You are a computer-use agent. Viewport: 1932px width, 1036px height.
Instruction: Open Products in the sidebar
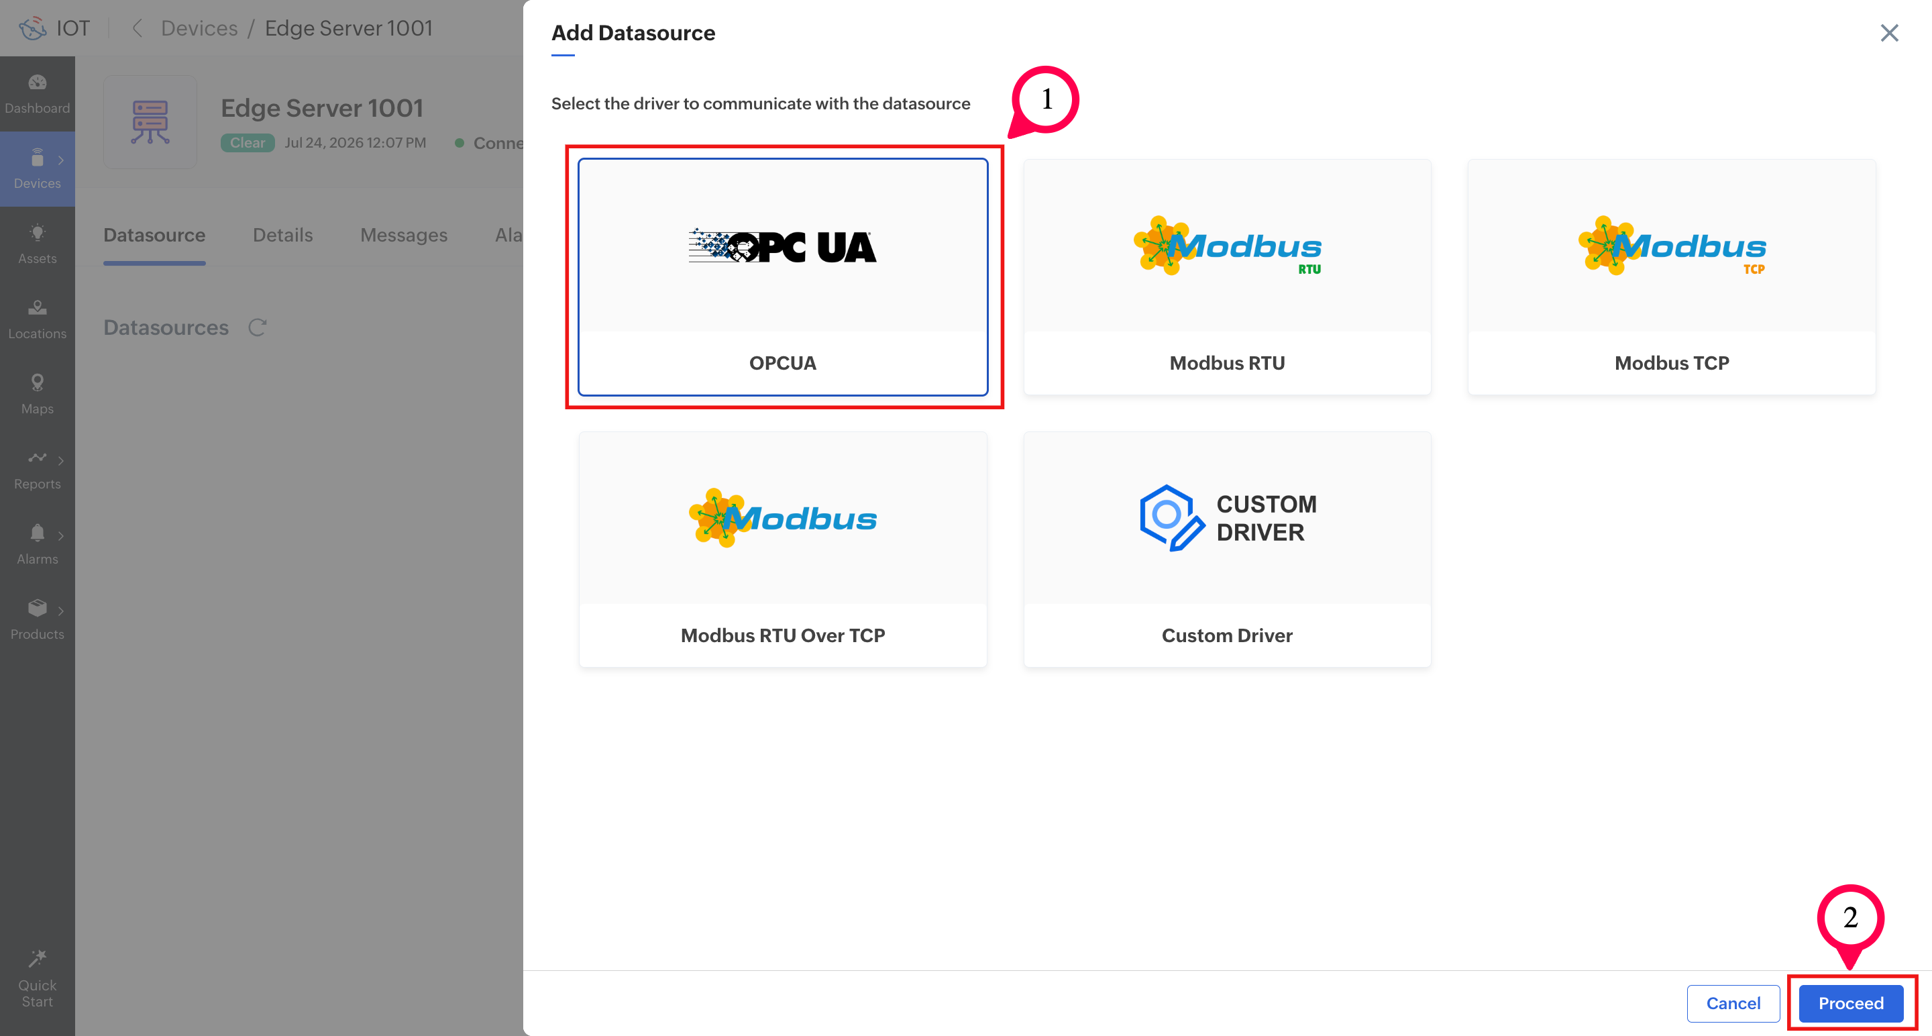pyautogui.click(x=38, y=619)
